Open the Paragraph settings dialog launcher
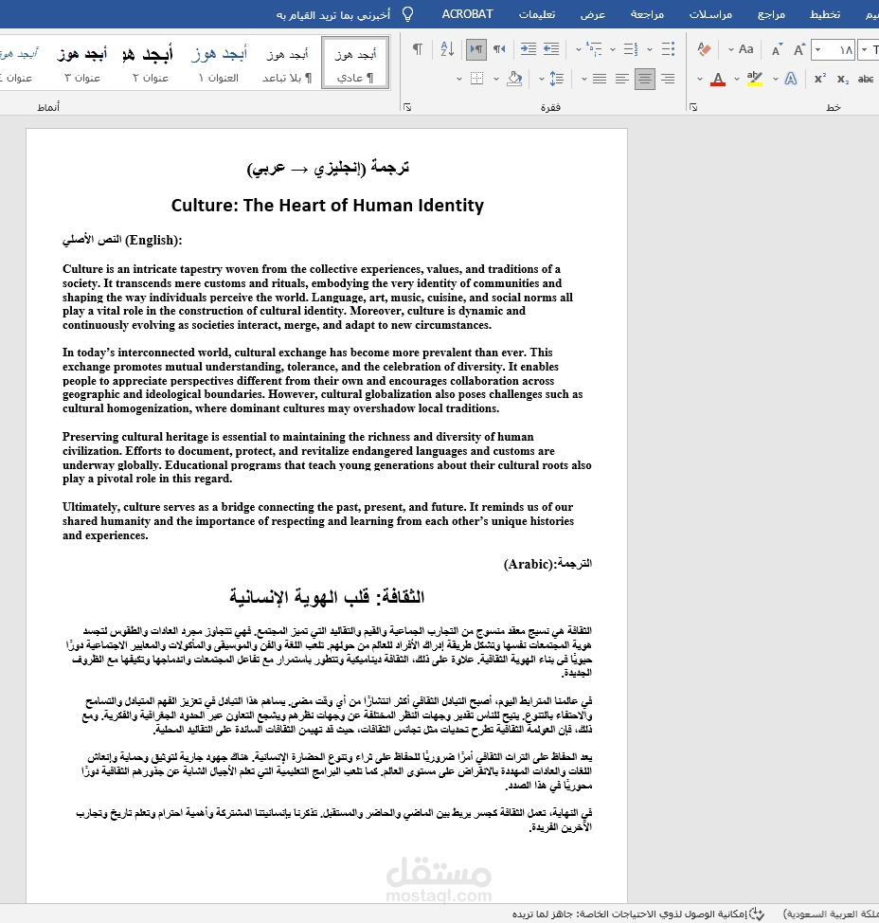Viewport: 879px width, 923px height. pos(407,107)
